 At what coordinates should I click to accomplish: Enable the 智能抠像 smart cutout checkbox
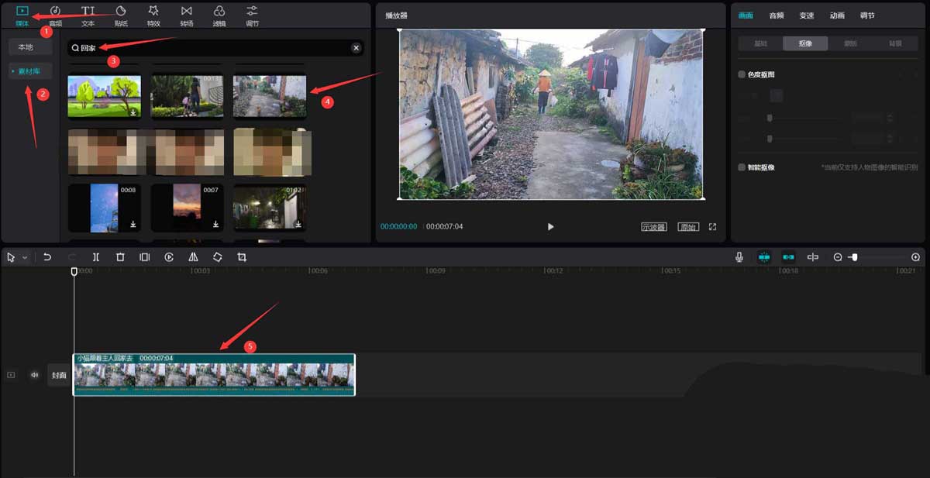pos(742,167)
